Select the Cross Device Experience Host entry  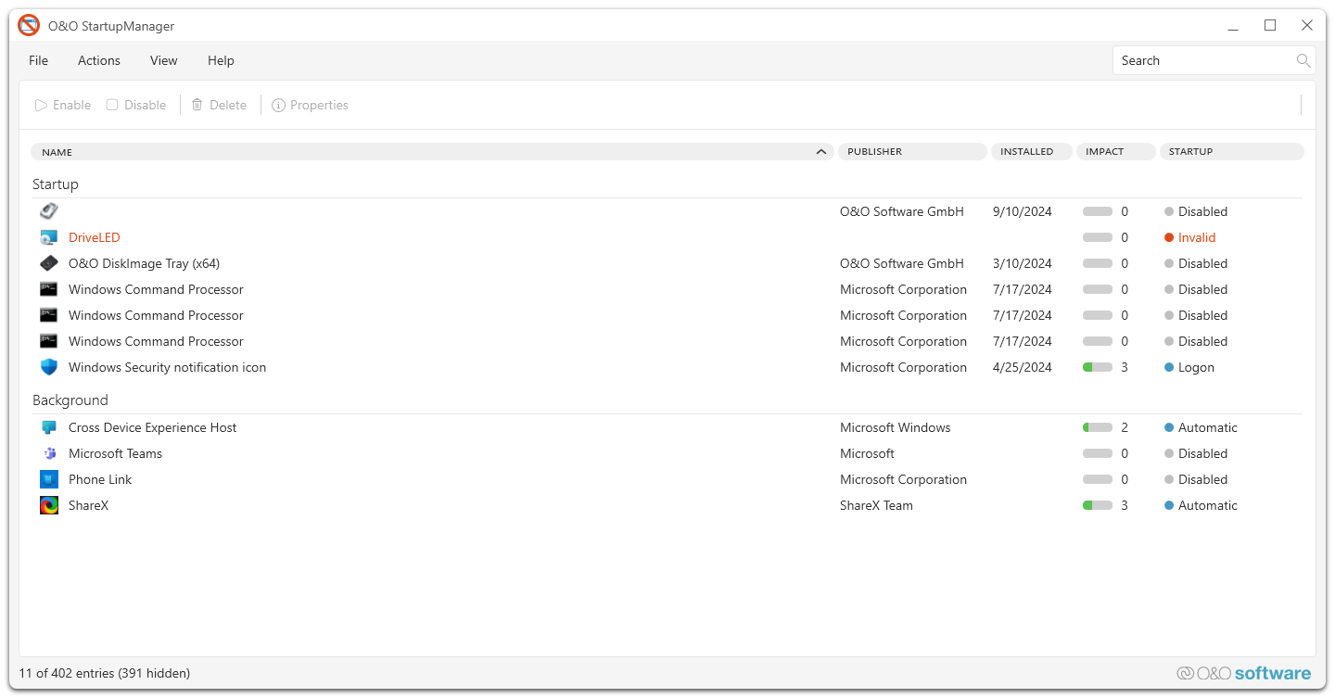tap(153, 427)
